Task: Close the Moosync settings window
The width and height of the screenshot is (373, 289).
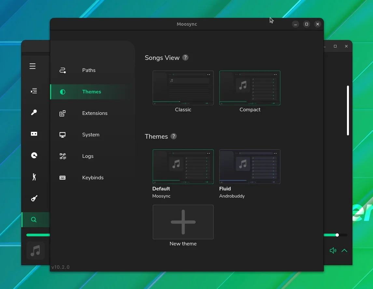Action: [318, 24]
